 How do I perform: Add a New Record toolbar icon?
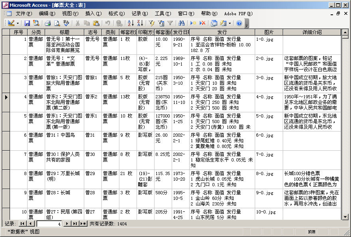(193, 23)
